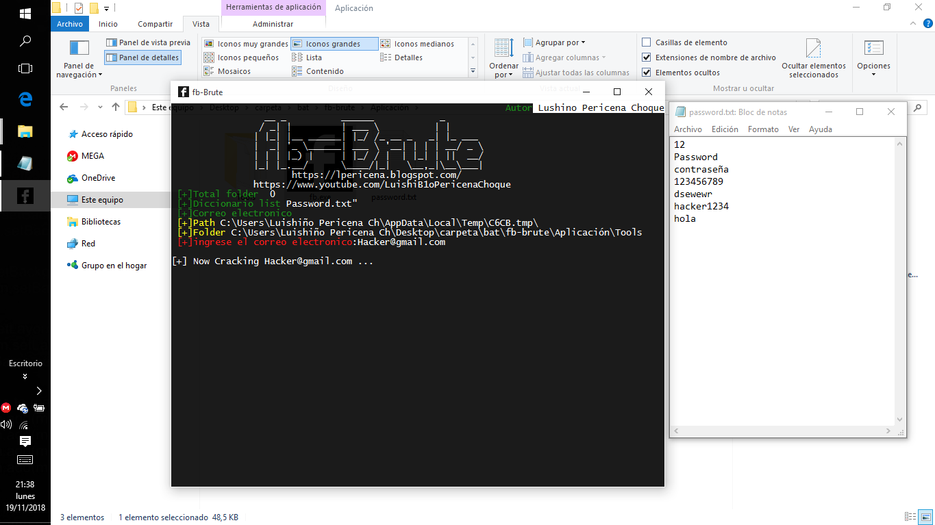Image resolution: width=935 pixels, height=525 pixels.
Task: Select the fb-Brute app taskbar icon
Action: [25, 196]
